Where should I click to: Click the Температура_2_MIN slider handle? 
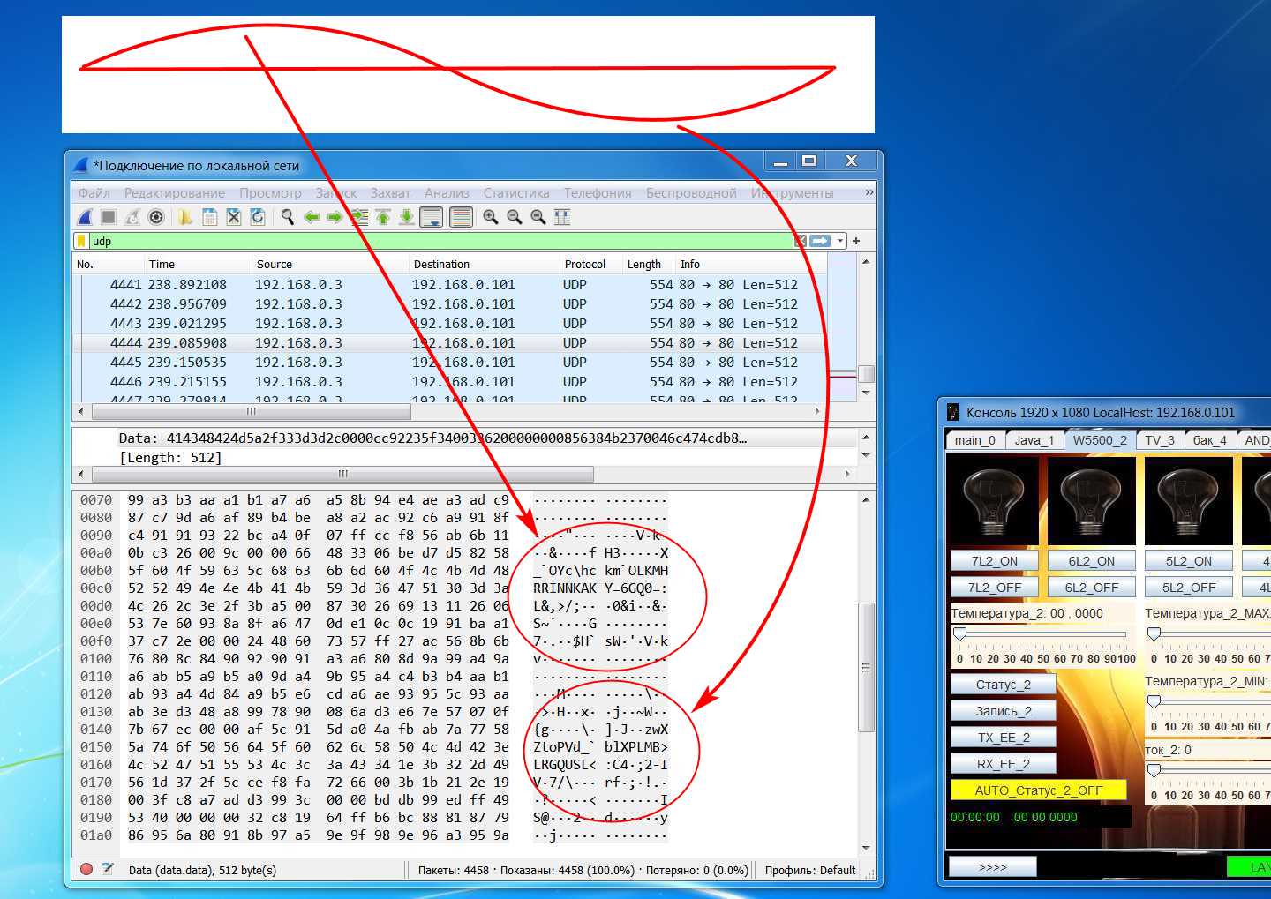point(1154,701)
